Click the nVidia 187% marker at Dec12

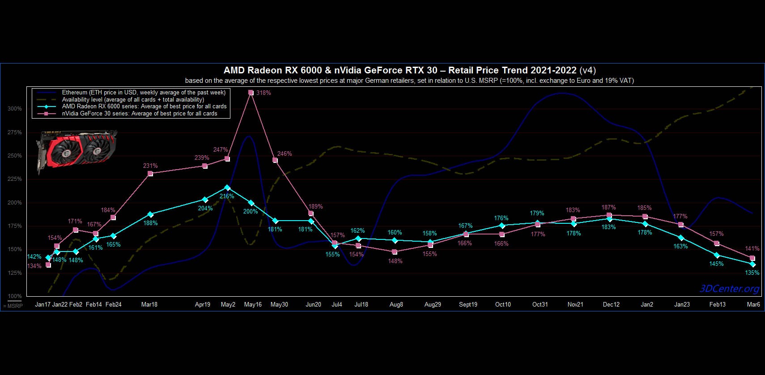(609, 215)
